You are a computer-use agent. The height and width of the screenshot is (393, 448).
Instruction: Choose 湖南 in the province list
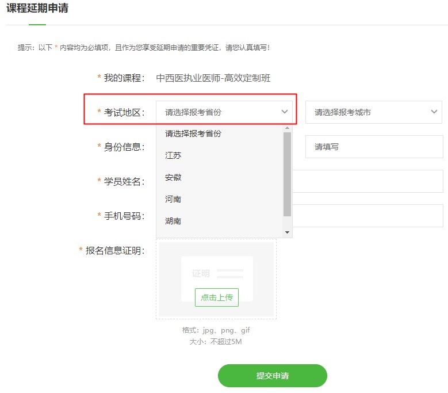click(173, 221)
